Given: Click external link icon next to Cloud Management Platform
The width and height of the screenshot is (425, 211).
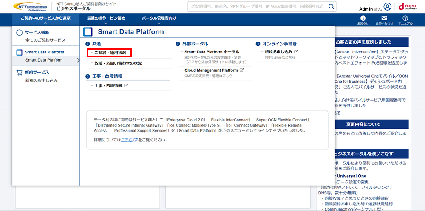Looking at the screenshot, I should coord(242,70).
